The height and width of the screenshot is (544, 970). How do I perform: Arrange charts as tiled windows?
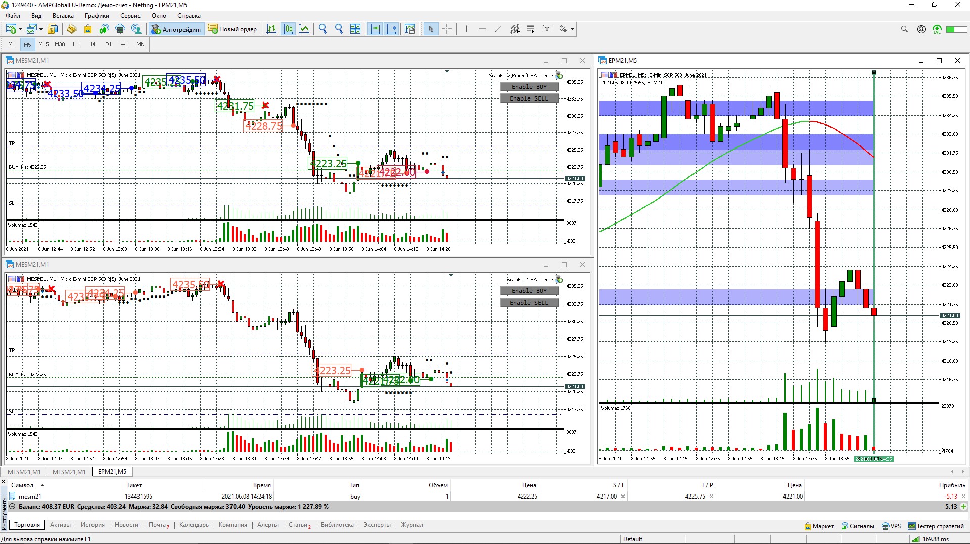point(355,29)
